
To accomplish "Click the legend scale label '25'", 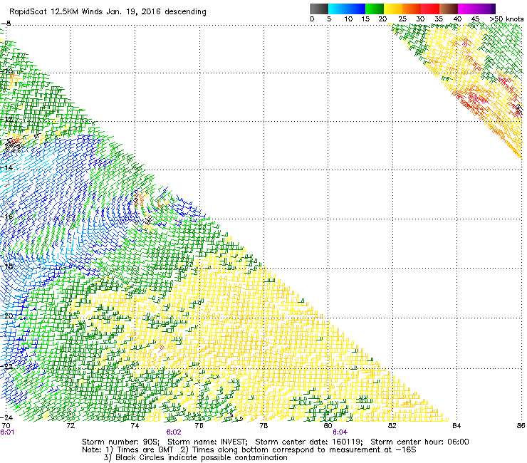I will click(402, 19).
